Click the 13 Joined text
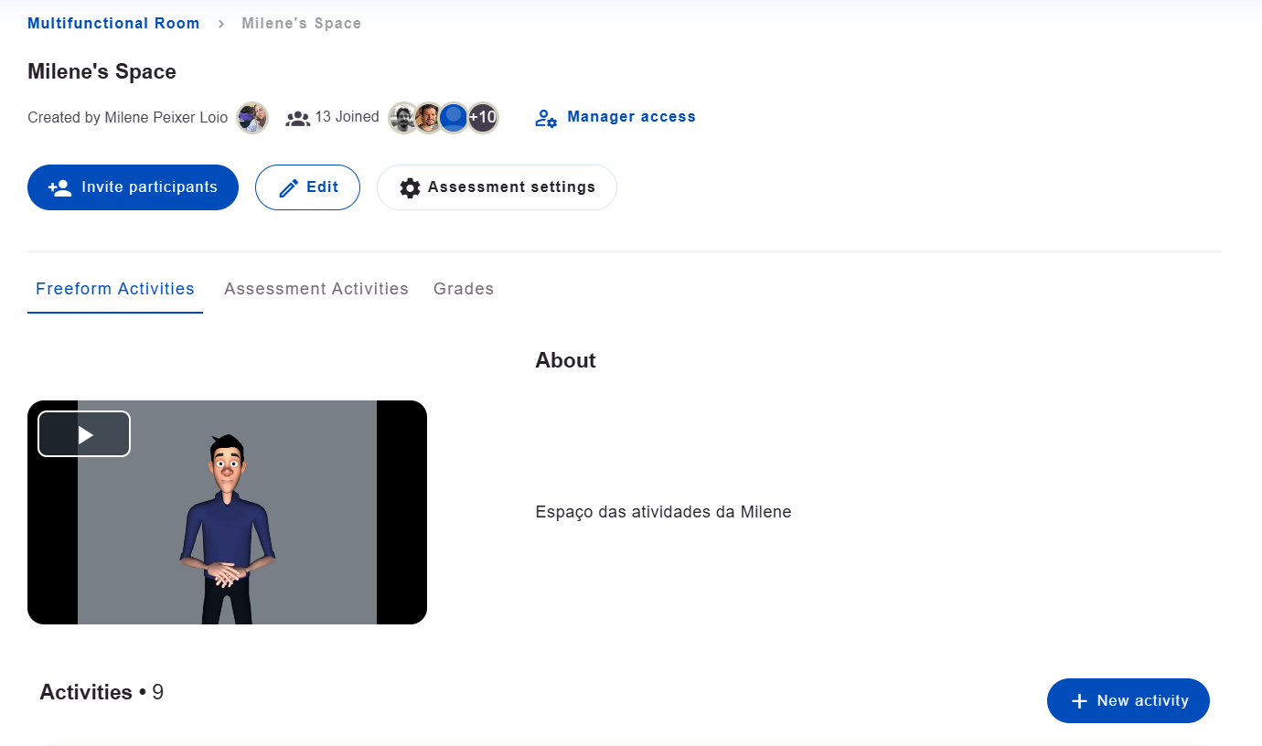 point(348,117)
